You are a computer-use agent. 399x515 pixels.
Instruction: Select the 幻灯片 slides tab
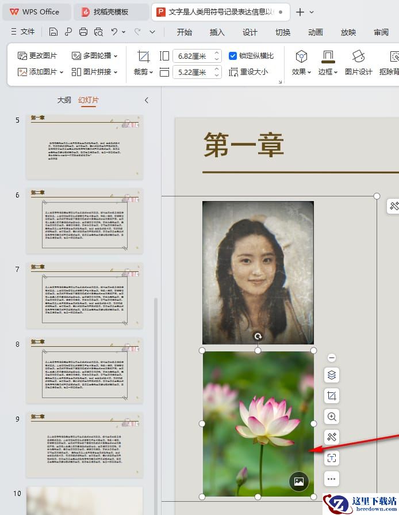point(88,100)
